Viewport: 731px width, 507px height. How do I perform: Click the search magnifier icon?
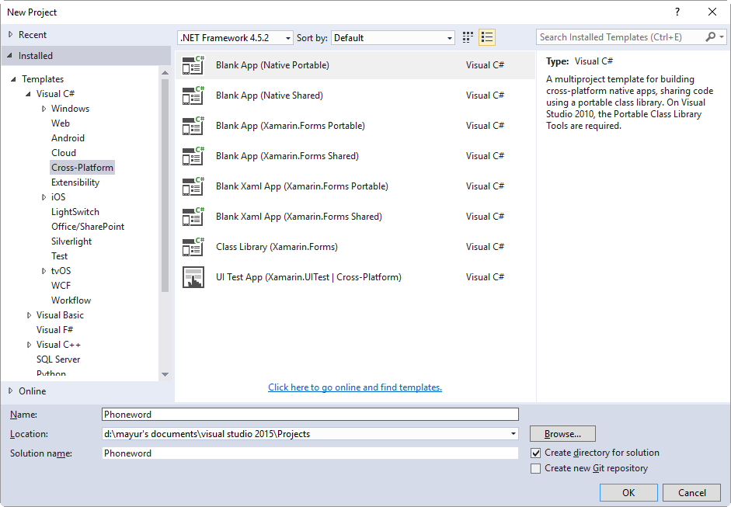[710, 36]
